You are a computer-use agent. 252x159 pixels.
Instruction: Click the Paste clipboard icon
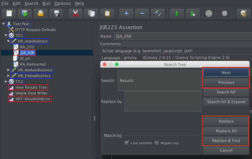(107, 13)
